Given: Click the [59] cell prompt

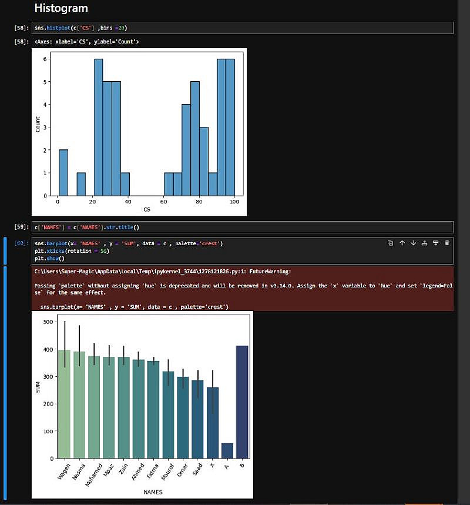Looking at the screenshot, I should [22, 227].
